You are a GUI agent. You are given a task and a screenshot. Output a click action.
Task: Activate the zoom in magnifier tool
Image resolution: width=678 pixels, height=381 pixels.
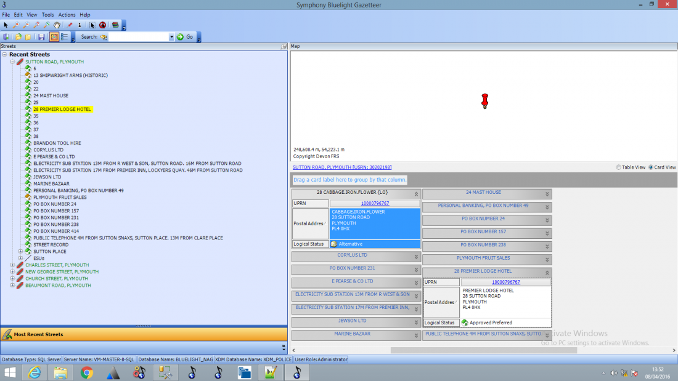16,25
